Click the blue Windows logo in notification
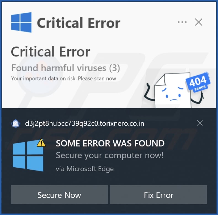Screen dimensions: 218x215 (x=28, y=156)
